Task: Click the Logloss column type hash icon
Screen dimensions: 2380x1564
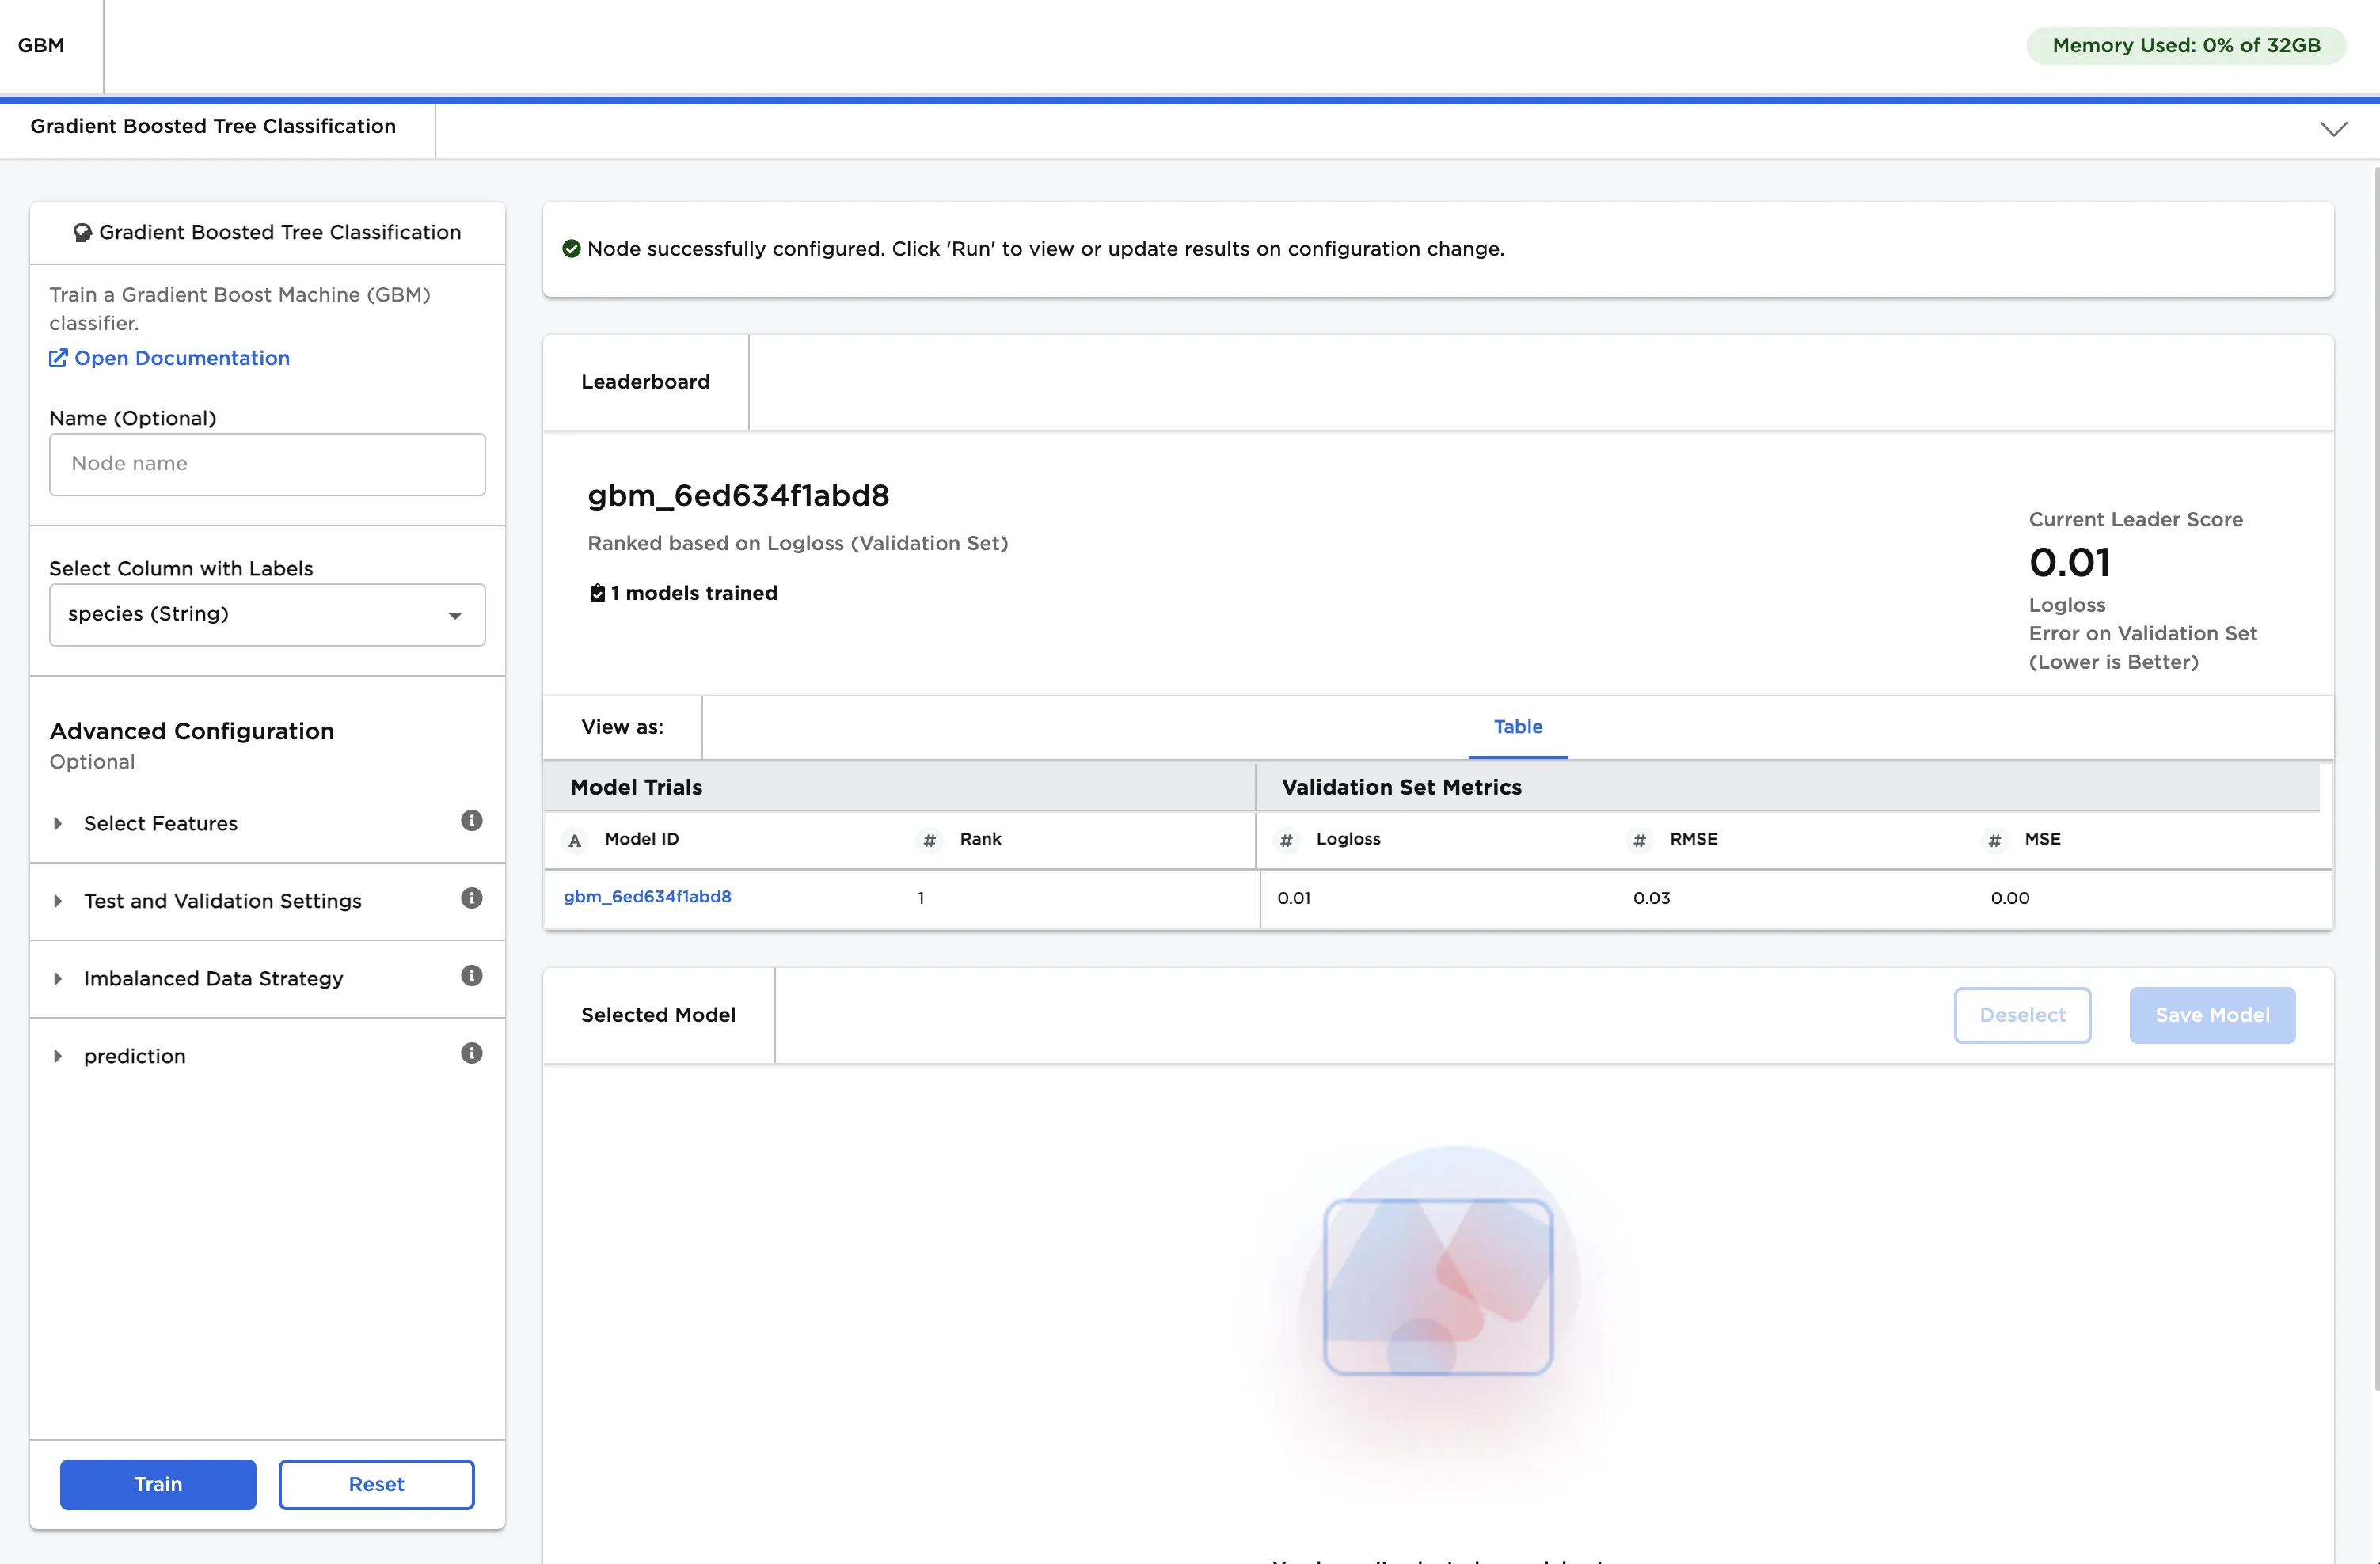Action: (1286, 841)
